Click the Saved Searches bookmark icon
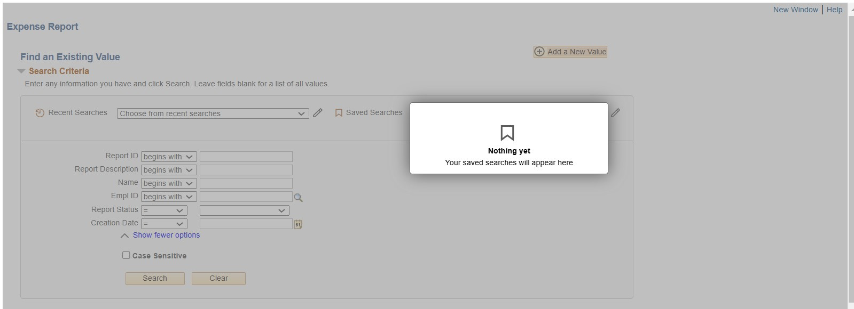Image resolution: width=854 pixels, height=309 pixels. (339, 113)
